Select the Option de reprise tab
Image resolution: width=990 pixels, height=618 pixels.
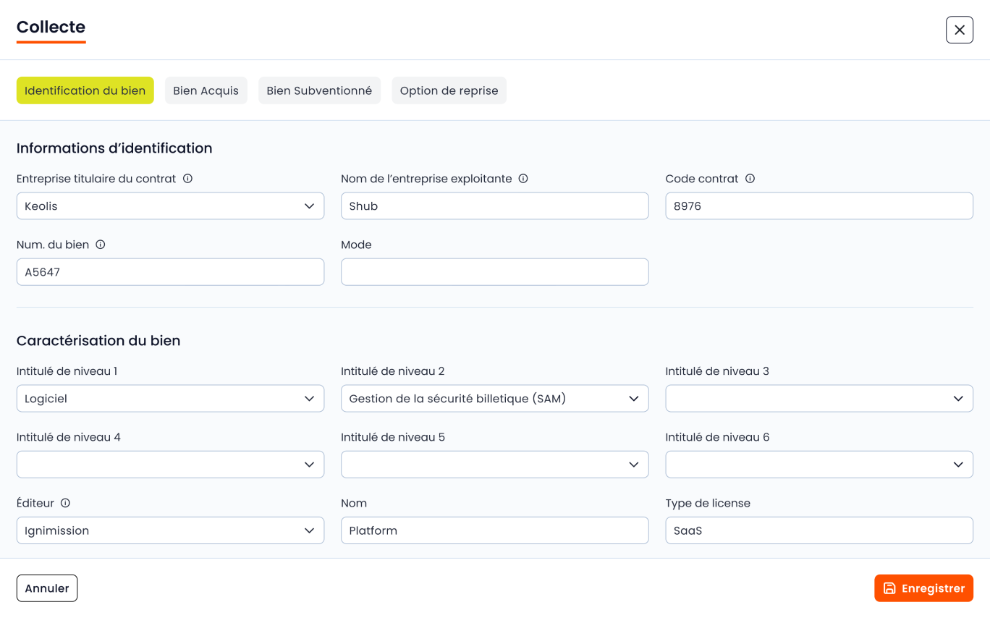click(x=449, y=90)
